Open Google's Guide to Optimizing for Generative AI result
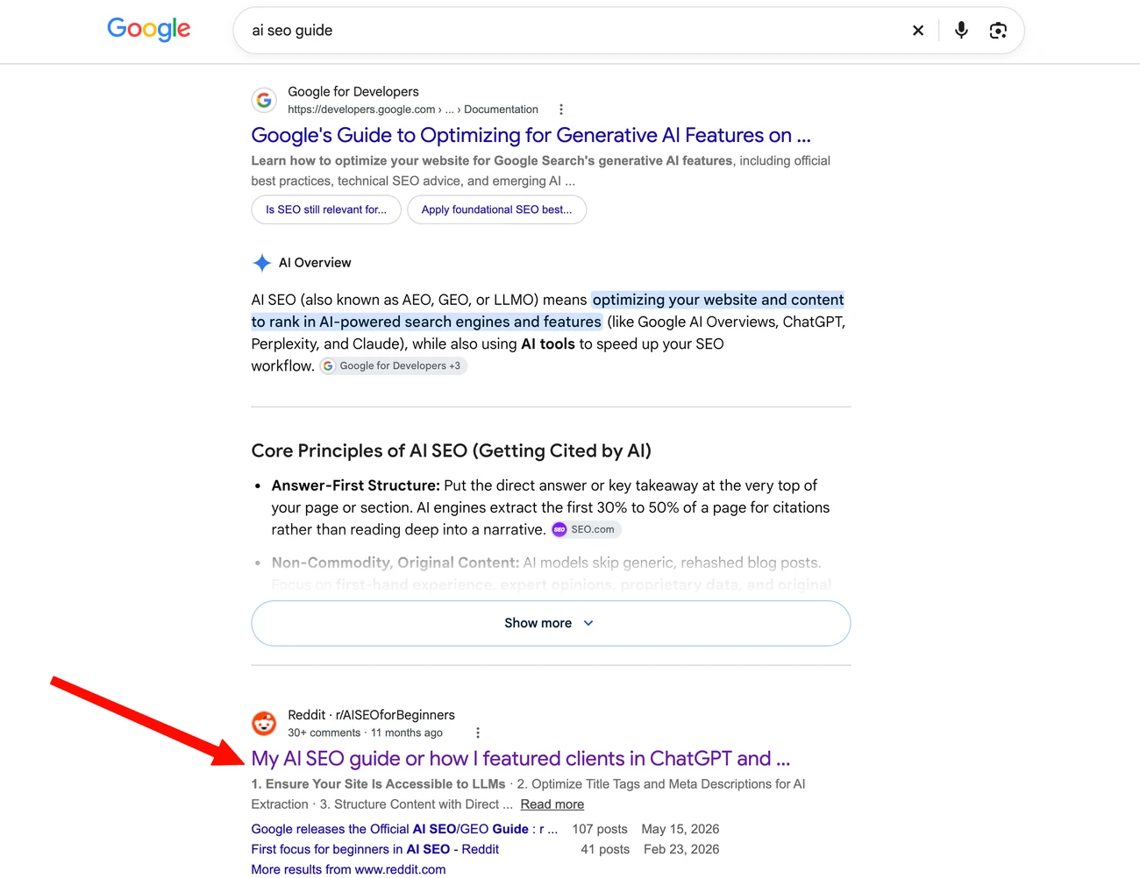This screenshot has width=1140, height=878. 531,135
